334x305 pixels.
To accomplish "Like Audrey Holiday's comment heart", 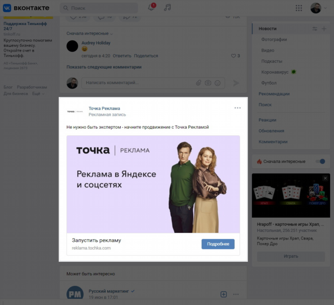I will 233,56.
